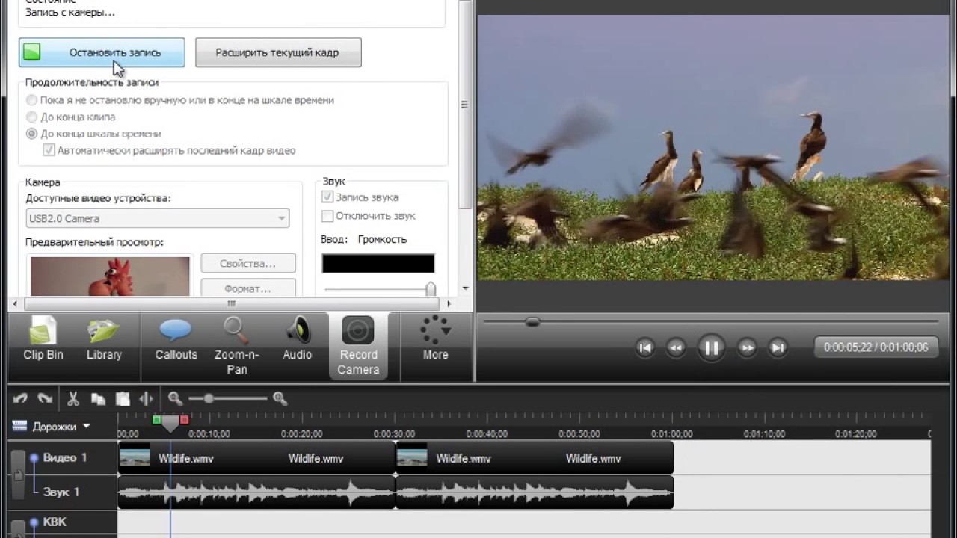
Task: Redo the last timeline action
Action: tap(45, 399)
